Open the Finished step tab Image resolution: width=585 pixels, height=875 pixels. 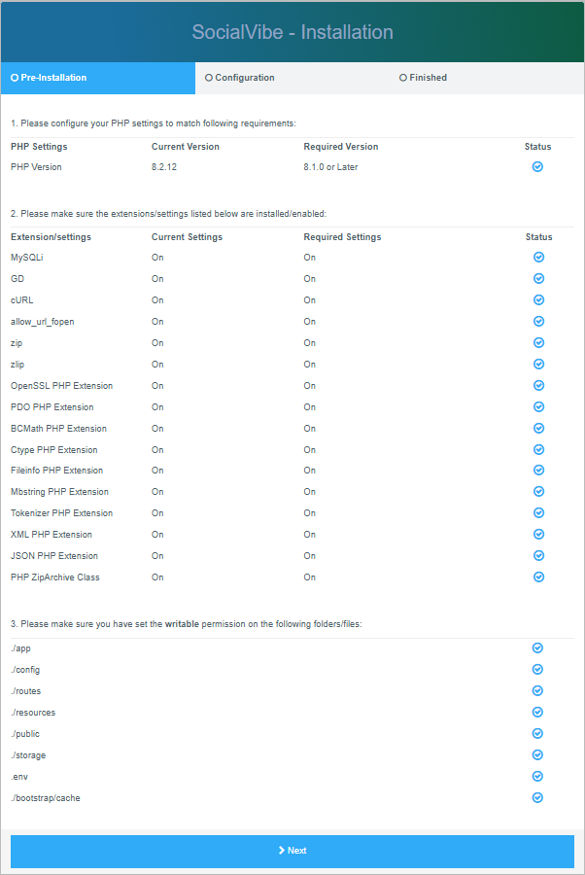tap(486, 78)
